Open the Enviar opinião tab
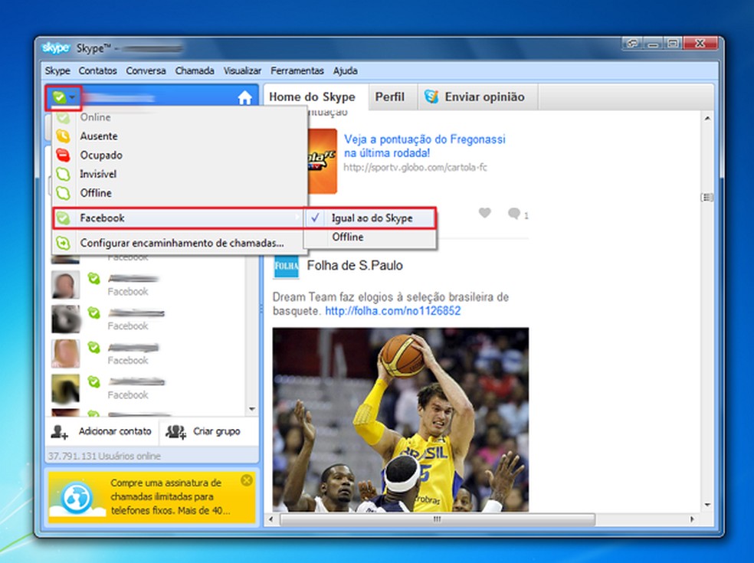 [477, 97]
